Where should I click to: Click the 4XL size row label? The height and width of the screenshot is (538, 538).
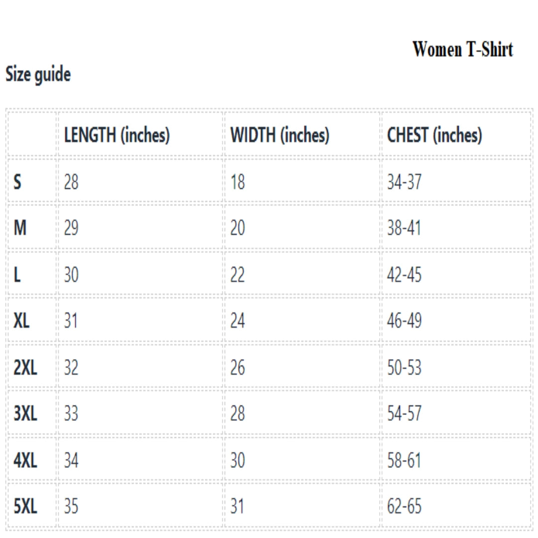tap(25, 460)
